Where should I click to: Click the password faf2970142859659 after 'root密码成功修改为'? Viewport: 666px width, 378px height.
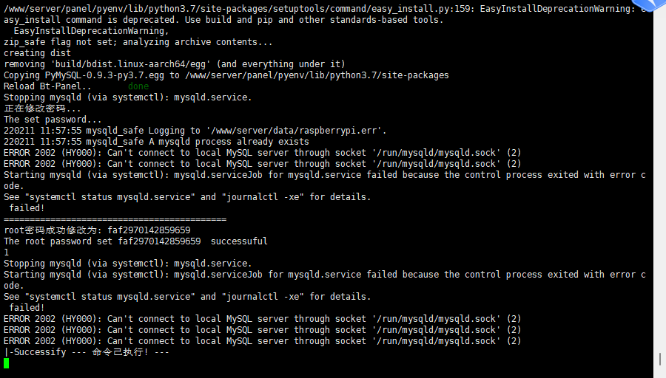click(x=149, y=230)
